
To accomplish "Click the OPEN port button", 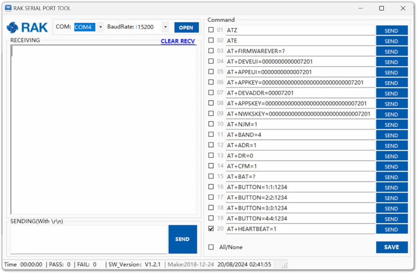I will (x=186, y=28).
